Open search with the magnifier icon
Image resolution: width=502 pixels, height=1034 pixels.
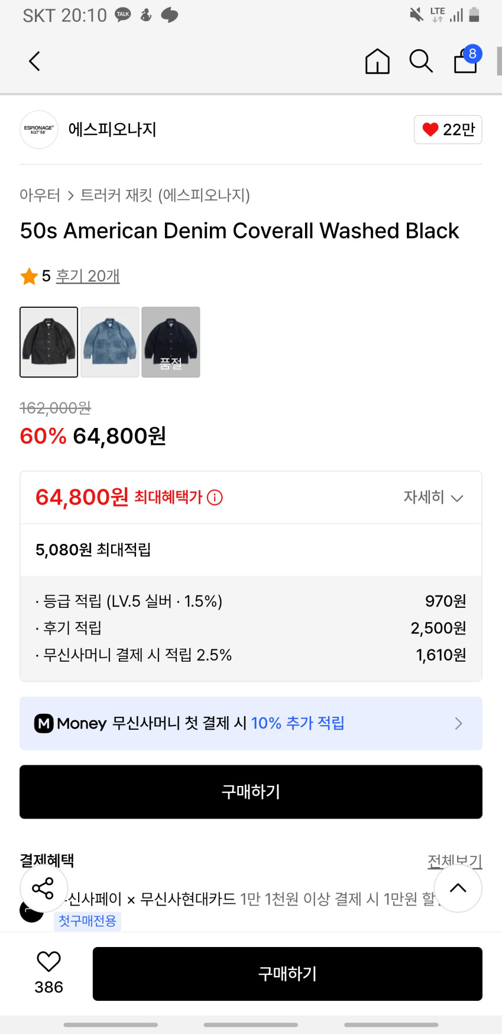point(421,61)
